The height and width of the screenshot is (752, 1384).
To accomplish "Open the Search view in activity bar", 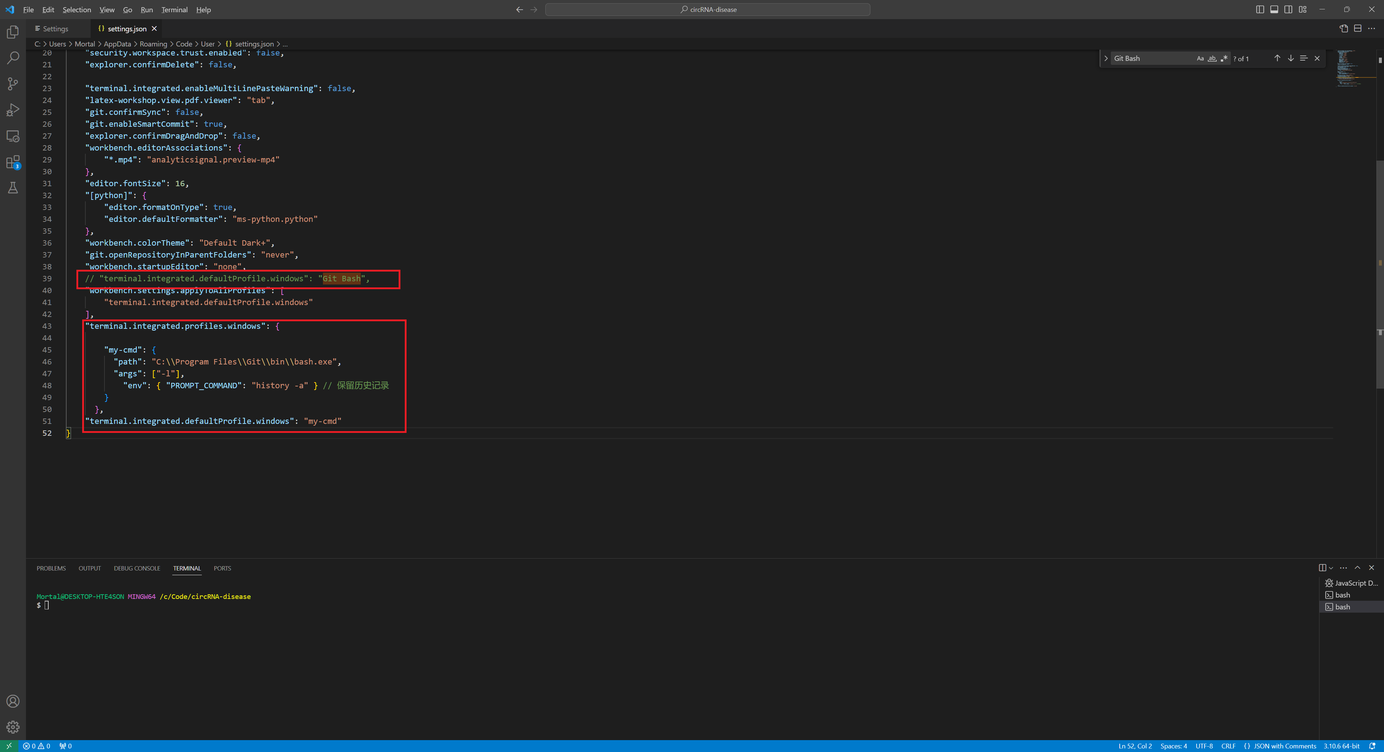I will (x=13, y=57).
